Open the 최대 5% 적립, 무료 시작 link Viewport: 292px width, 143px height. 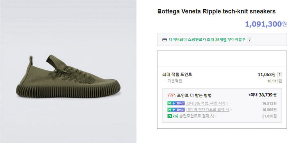coord(206,103)
